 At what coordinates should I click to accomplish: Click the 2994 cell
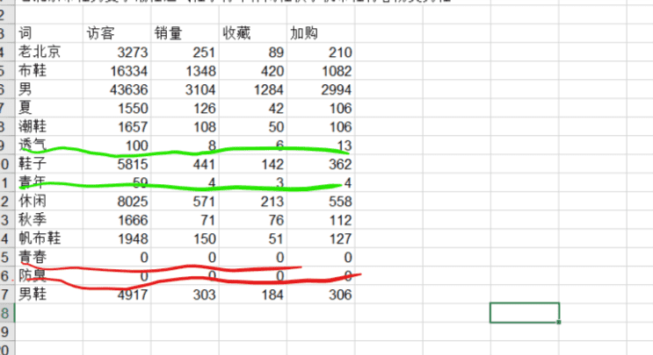[x=321, y=89]
